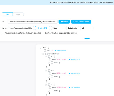Collapse the "1" object node
The image size is (114, 96).
pyautogui.click(x=46, y=71)
